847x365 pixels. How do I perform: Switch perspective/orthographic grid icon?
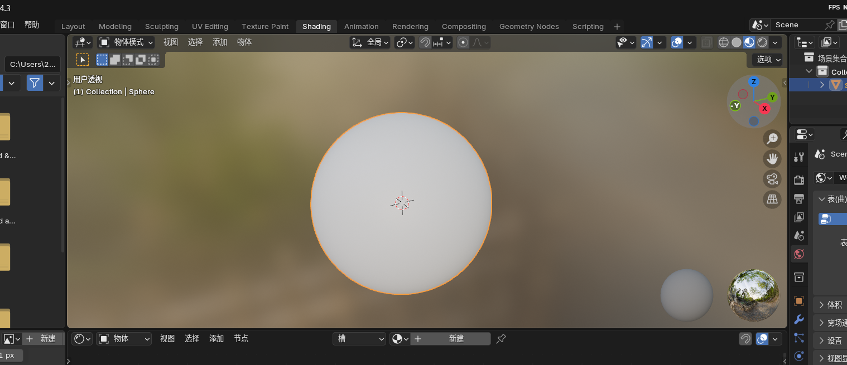click(x=772, y=199)
